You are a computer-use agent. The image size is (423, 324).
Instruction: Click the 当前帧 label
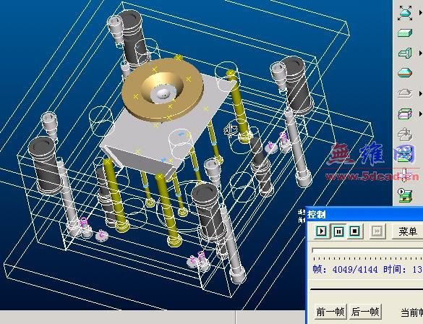411,312
